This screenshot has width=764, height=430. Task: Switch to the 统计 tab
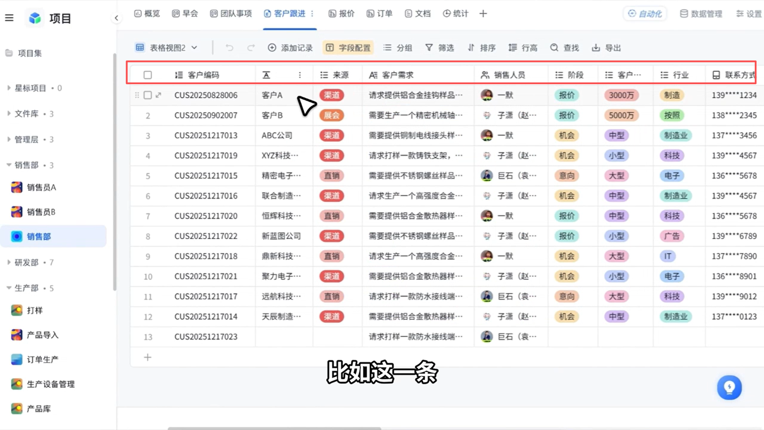(x=455, y=14)
